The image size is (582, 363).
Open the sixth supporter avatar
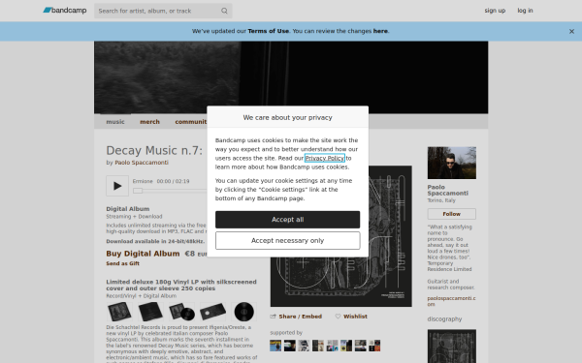tap(346, 346)
